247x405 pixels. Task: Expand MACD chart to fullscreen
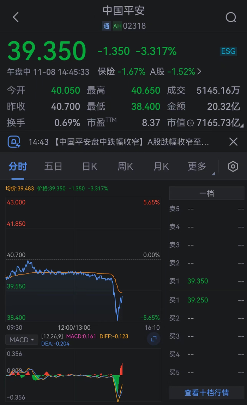(153, 339)
